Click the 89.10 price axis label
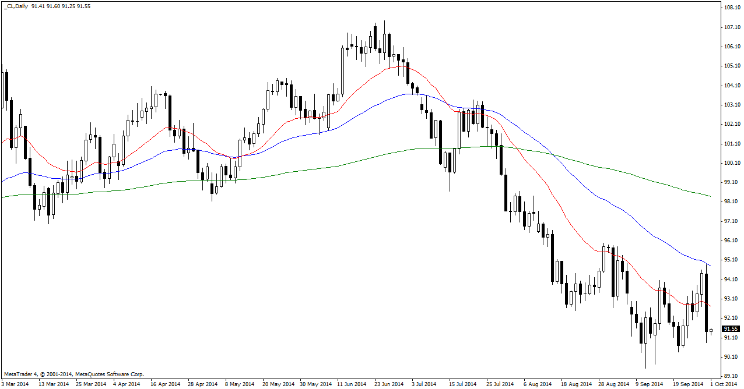 pyautogui.click(x=732, y=376)
